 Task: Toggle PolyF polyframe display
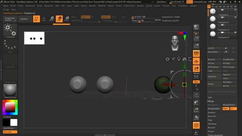point(196,125)
